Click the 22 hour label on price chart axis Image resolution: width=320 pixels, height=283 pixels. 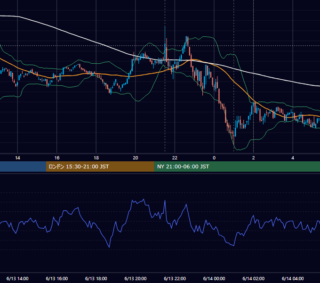coord(175,158)
